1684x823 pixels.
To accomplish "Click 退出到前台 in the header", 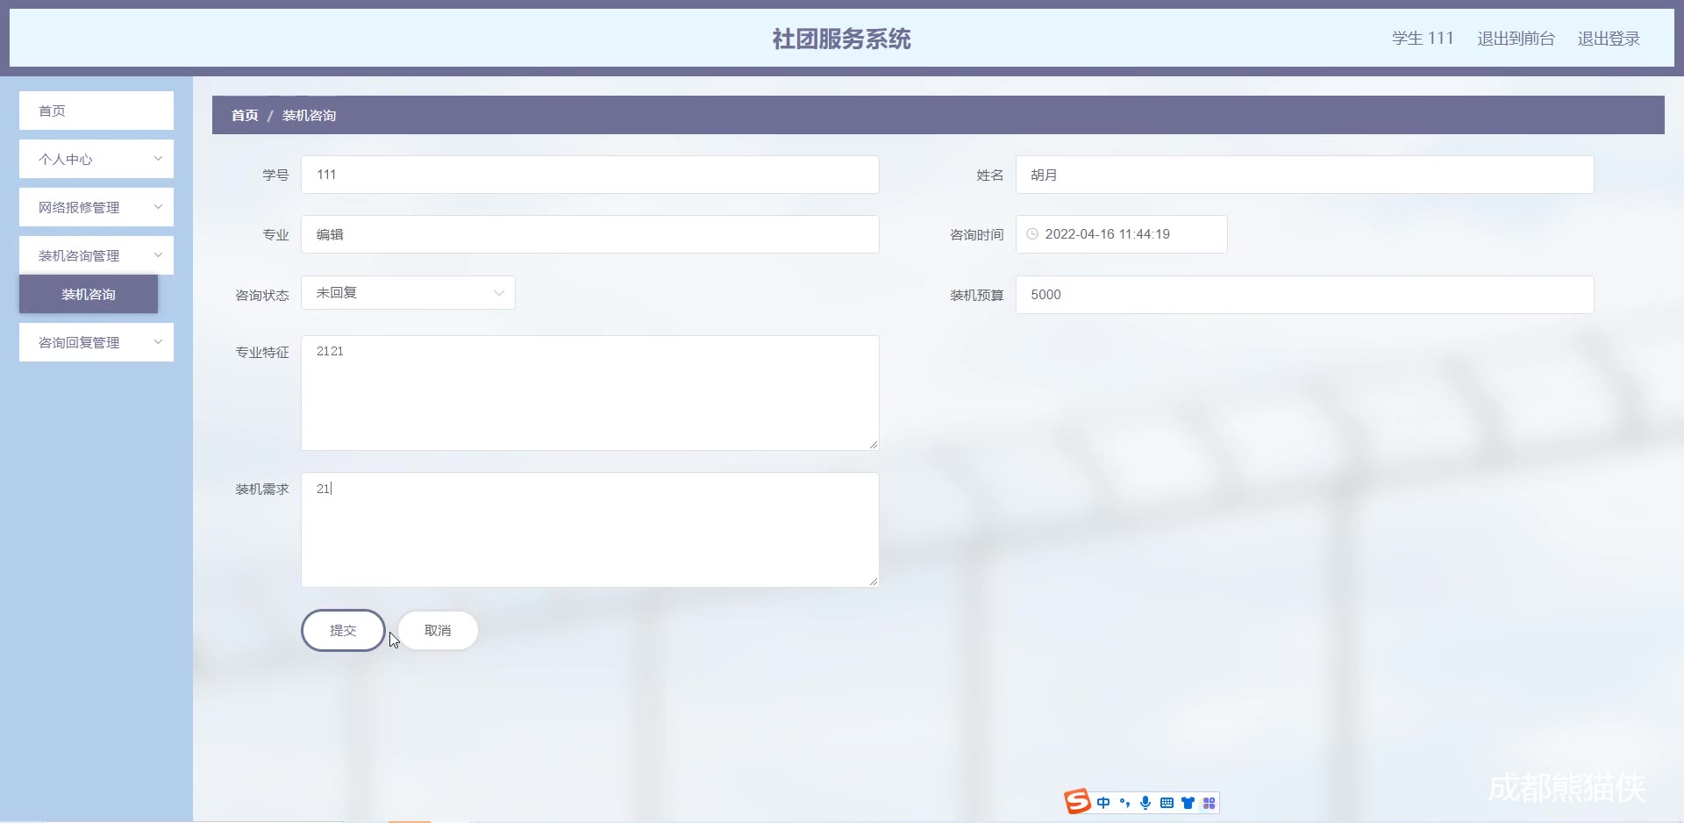I will [x=1516, y=39].
